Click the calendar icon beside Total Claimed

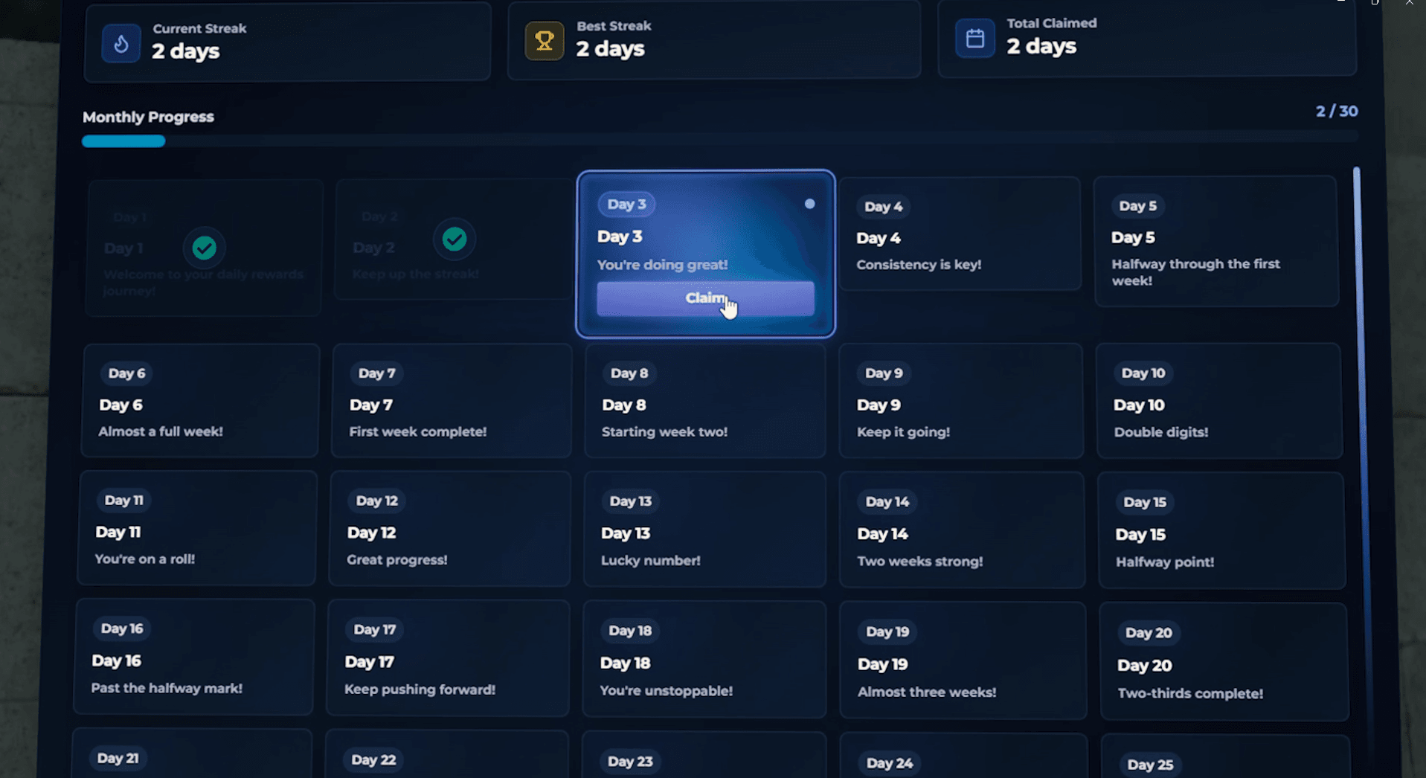tap(974, 38)
